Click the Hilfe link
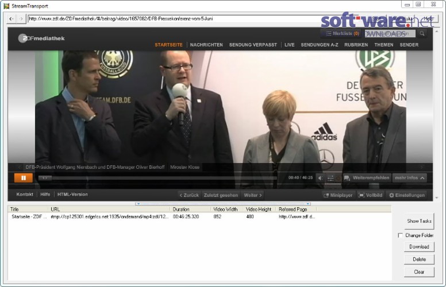 (x=45, y=195)
